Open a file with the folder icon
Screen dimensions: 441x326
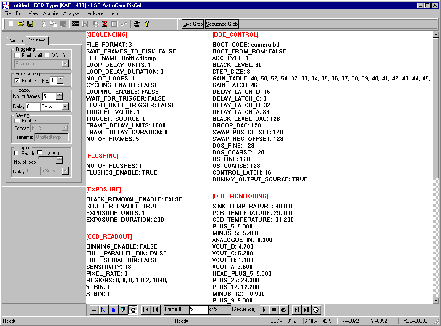coord(21,24)
